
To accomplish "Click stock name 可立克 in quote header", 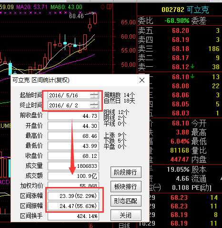I will 198,10.
